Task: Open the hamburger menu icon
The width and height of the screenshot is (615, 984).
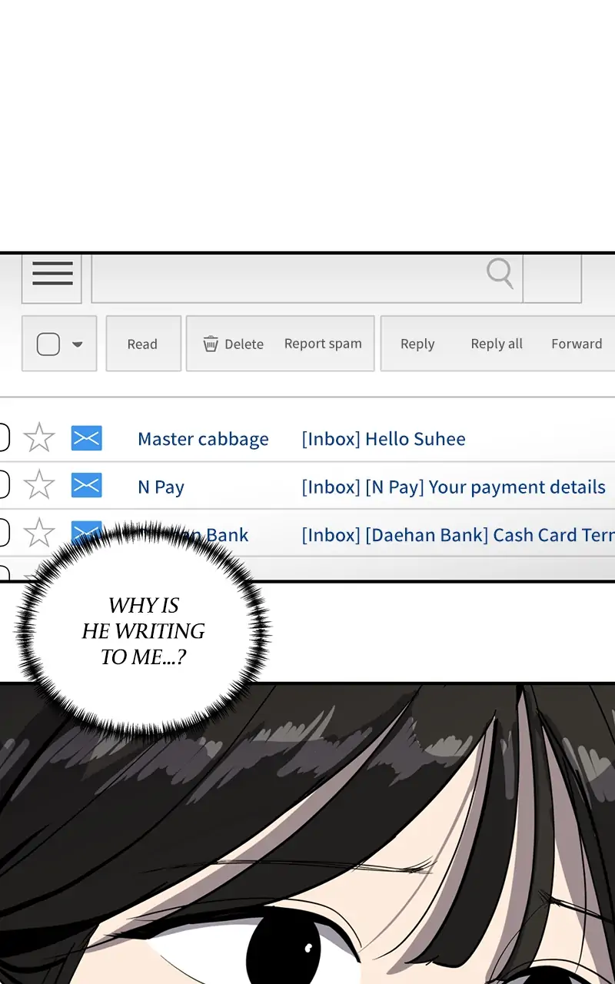Action: click(52, 274)
